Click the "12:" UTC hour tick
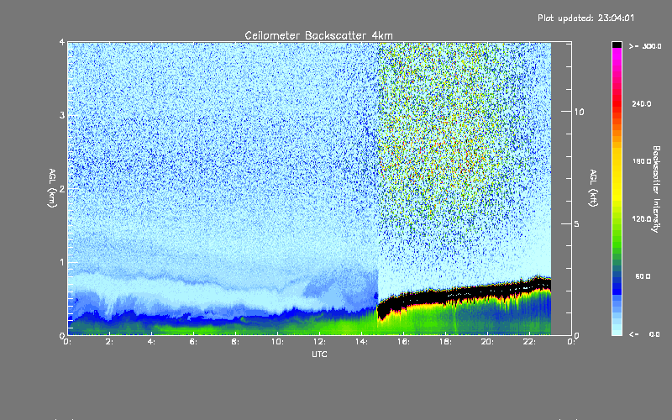672x420 pixels. [x=320, y=342]
